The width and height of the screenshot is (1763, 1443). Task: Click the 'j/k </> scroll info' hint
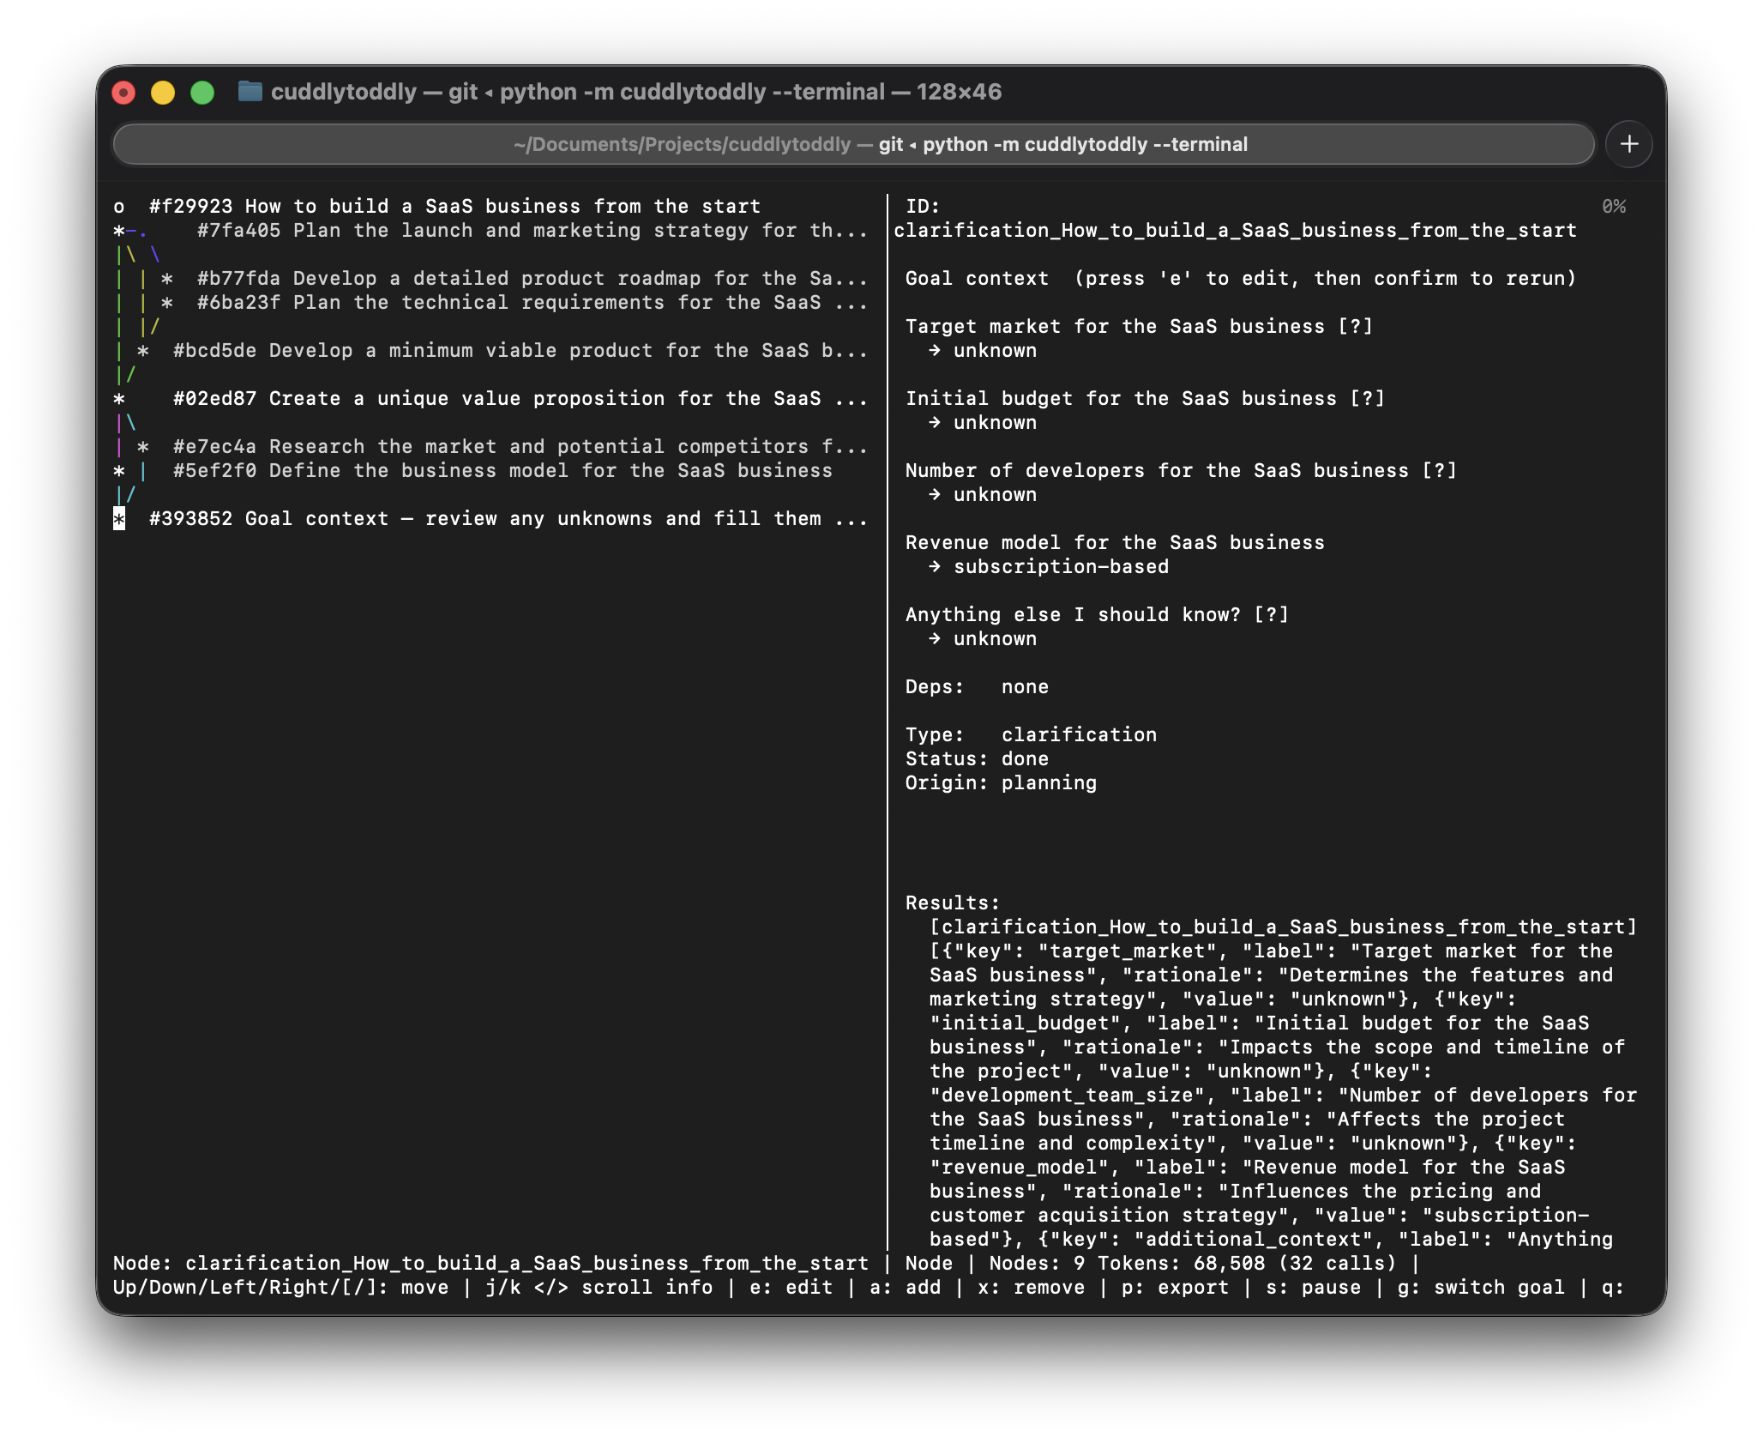[x=599, y=1287]
